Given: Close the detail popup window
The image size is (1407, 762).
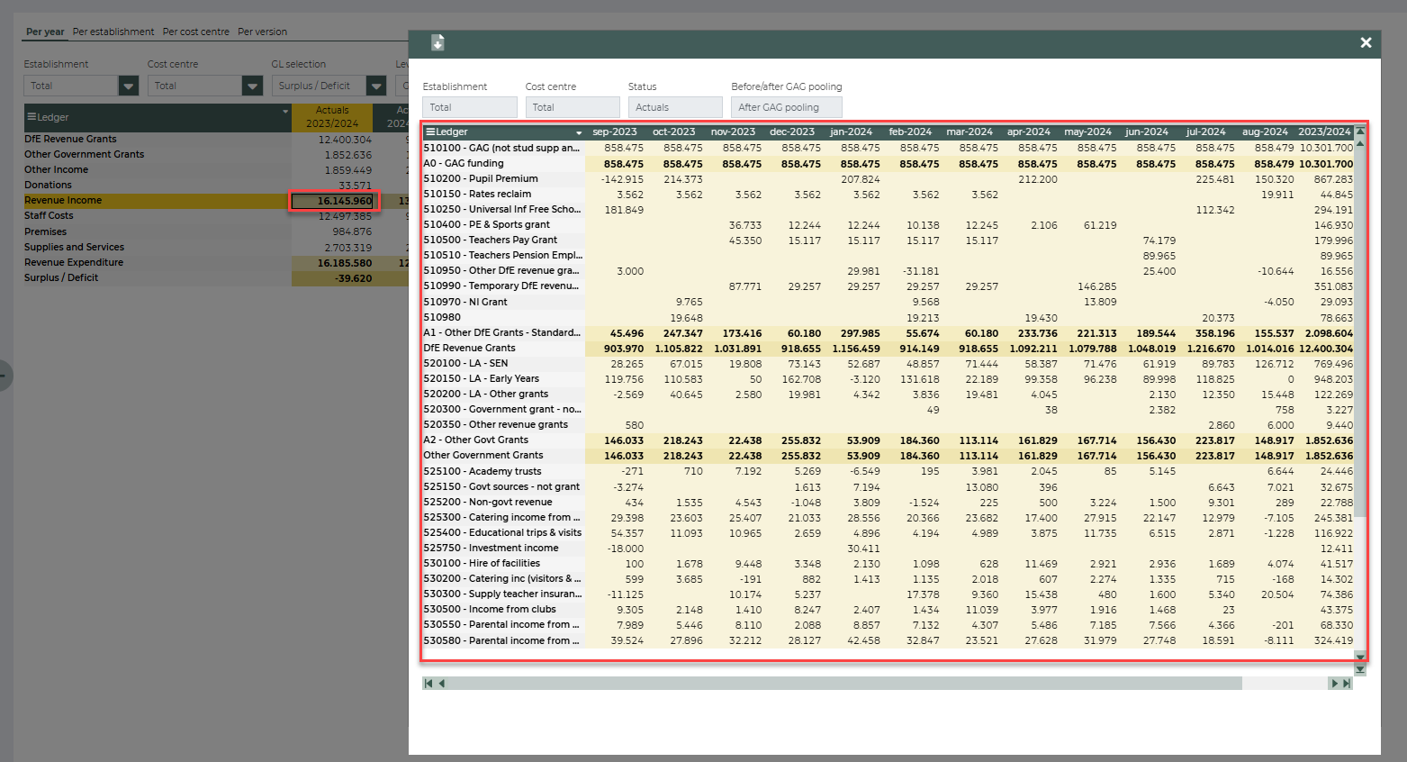Looking at the screenshot, I should click(1366, 42).
